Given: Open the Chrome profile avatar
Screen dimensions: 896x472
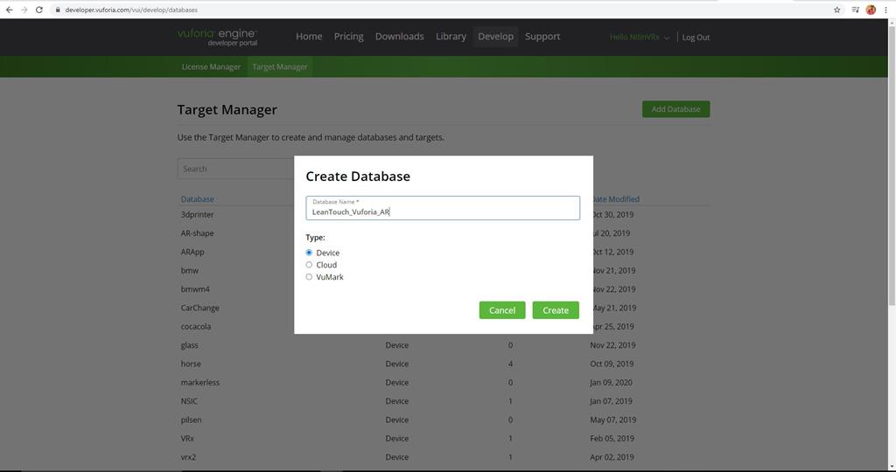Looking at the screenshot, I should [871, 10].
